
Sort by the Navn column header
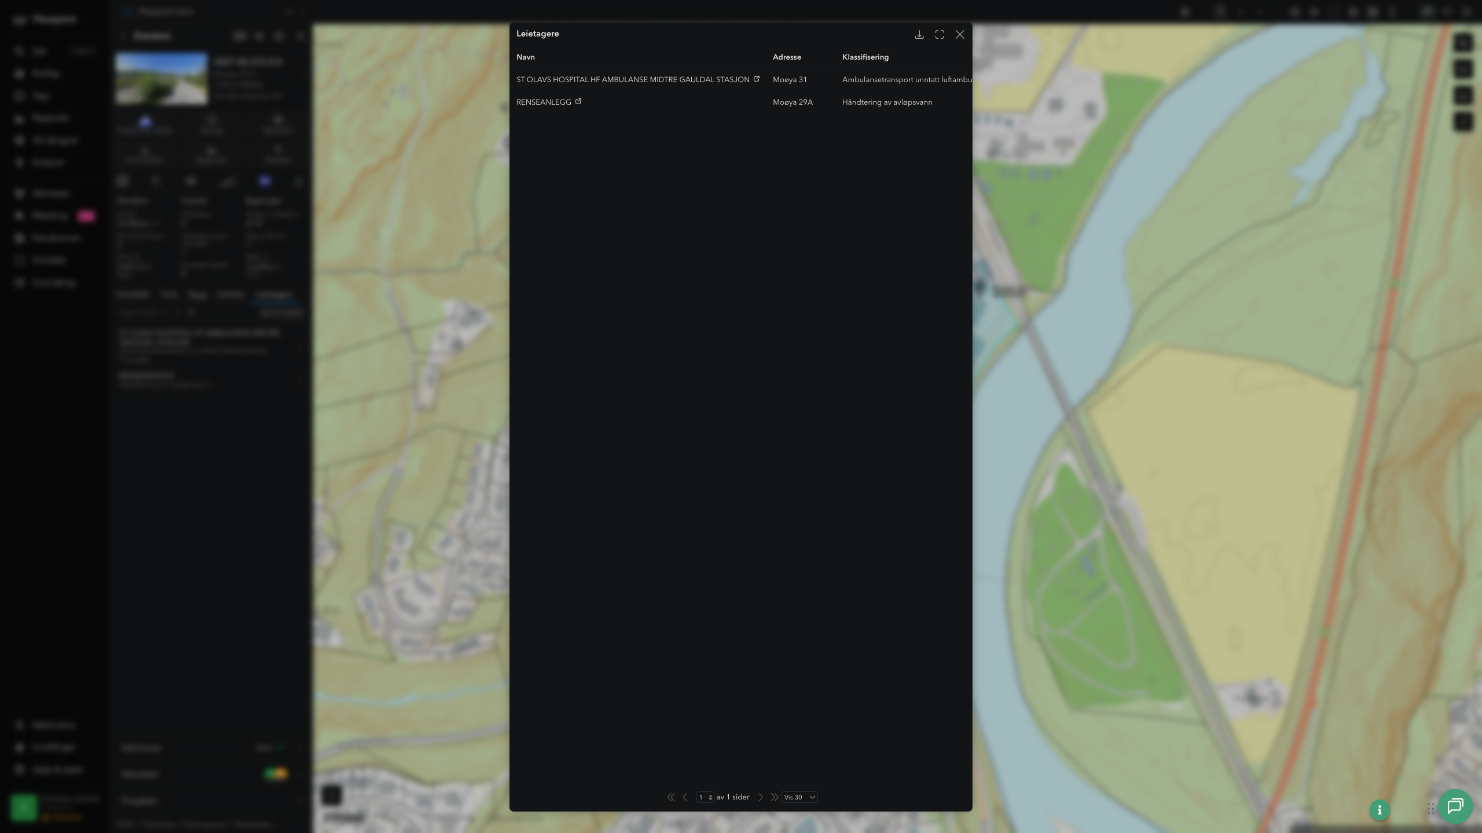[x=526, y=57]
